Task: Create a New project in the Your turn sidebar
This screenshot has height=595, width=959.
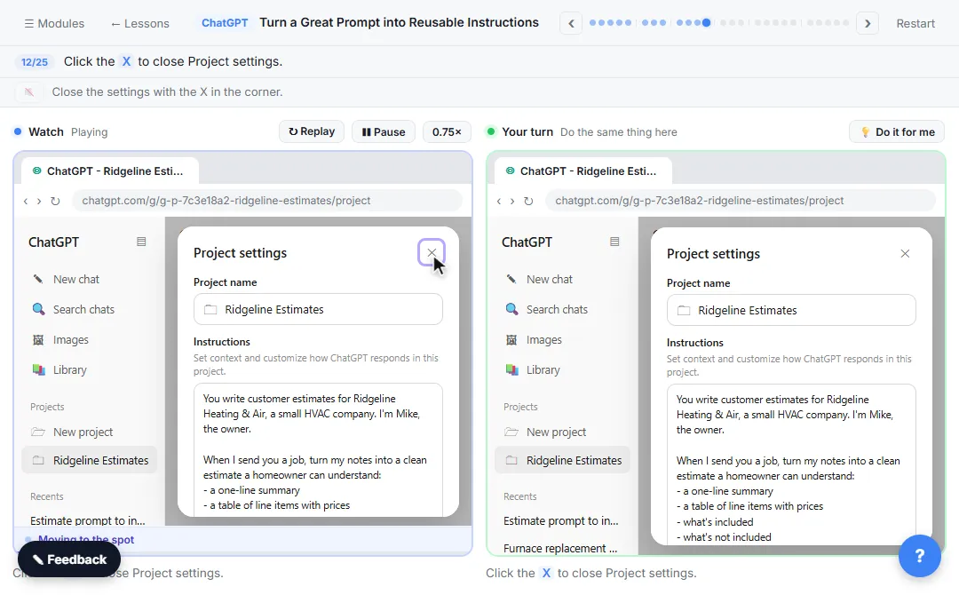Action: (562, 432)
